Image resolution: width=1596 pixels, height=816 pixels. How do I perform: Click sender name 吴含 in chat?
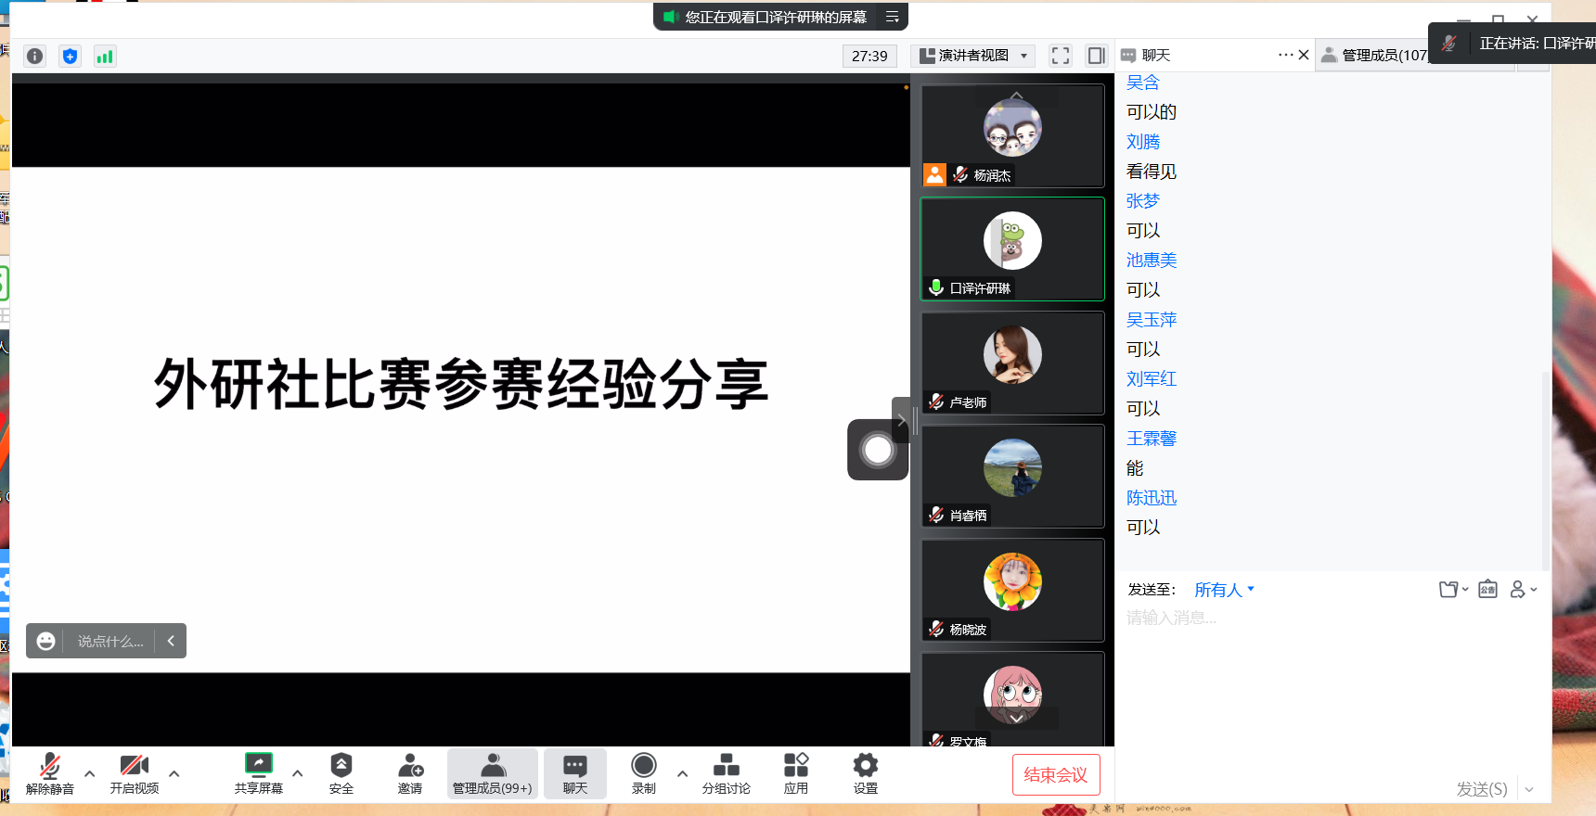[1143, 83]
